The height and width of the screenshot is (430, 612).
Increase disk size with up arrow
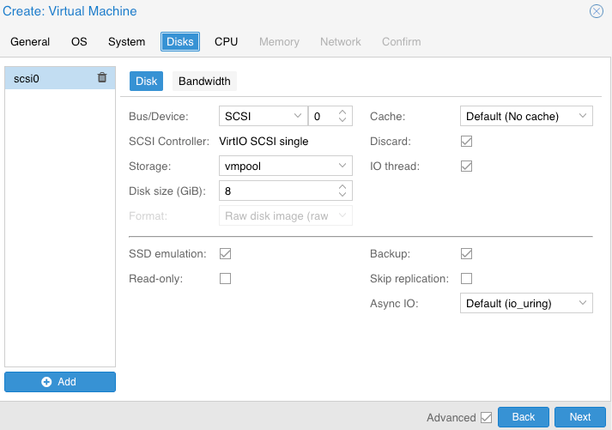click(x=342, y=187)
